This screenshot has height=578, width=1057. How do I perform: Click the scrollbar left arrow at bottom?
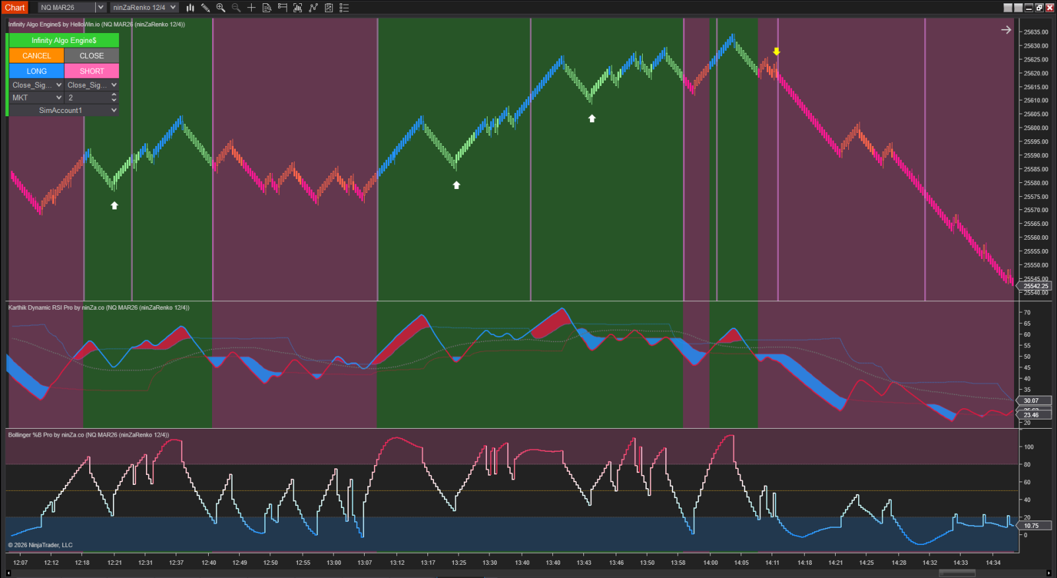coord(8,573)
